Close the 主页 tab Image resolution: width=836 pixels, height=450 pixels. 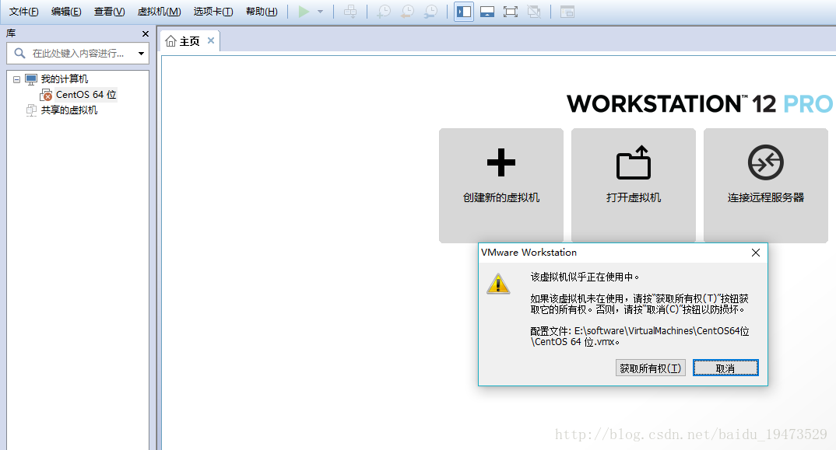click(x=211, y=40)
